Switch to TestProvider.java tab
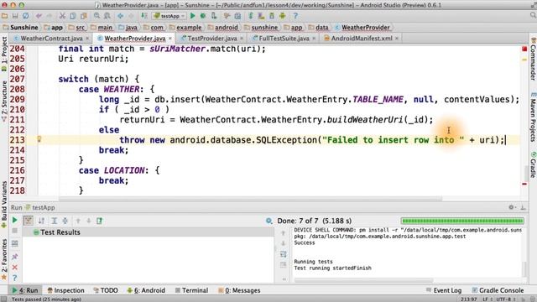537x302 pixels. click(x=212, y=39)
